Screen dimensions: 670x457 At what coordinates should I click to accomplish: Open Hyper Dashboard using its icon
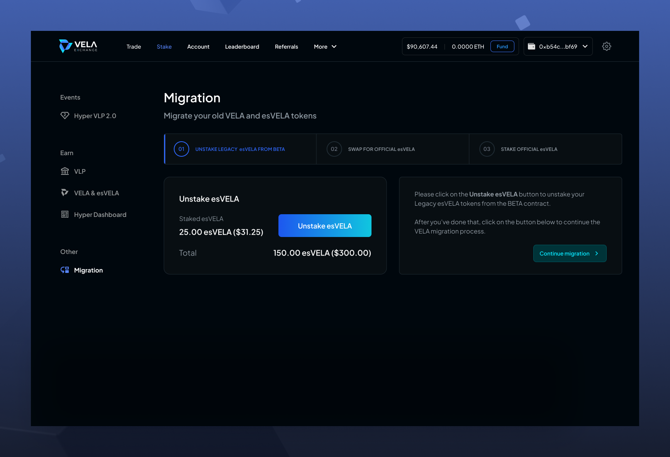click(x=65, y=214)
